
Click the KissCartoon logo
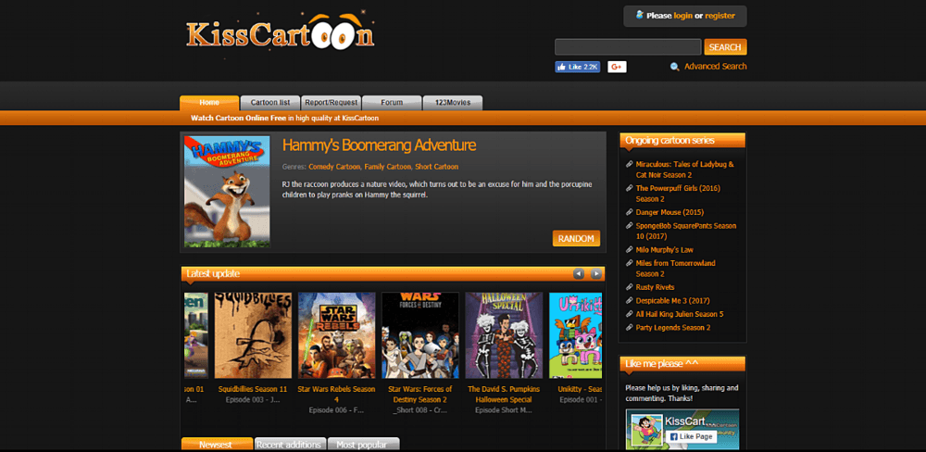[280, 33]
